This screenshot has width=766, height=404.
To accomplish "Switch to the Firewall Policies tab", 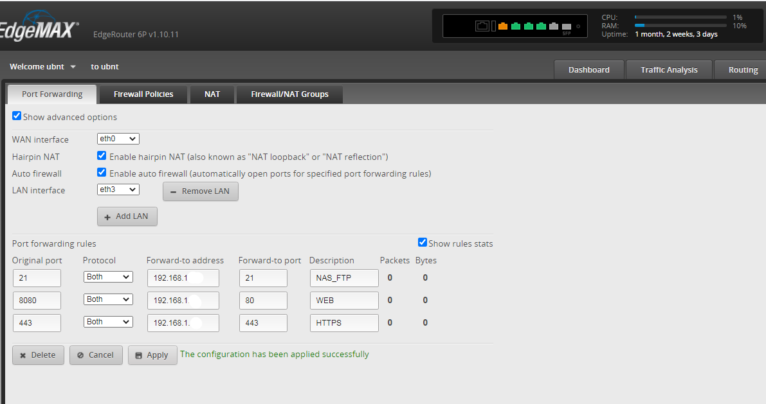I will 143,94.
